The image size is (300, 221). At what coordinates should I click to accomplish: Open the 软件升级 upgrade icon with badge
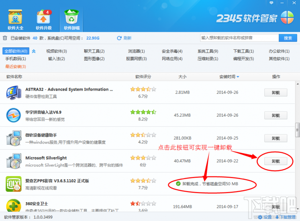[x=44, y=20]
